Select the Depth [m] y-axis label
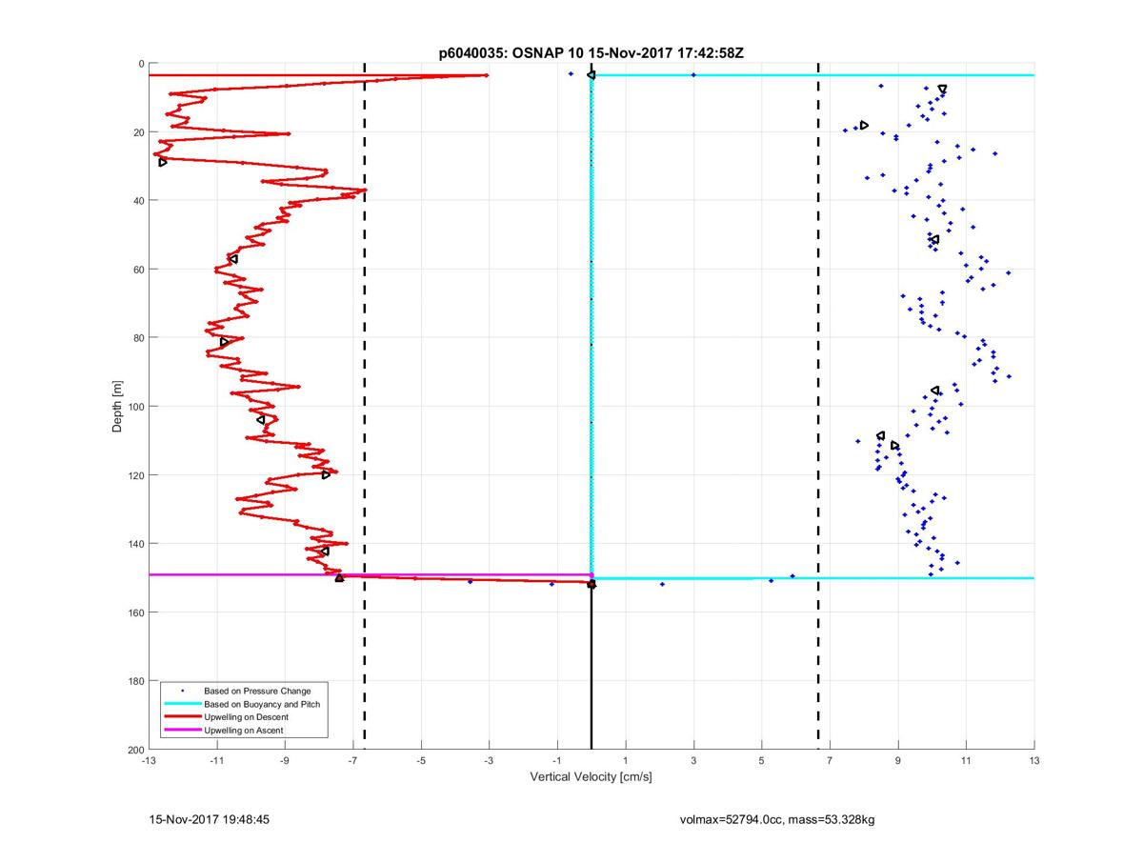This screenshot has height=843, width=1143. pyautogui.click(x=118, y=406)
